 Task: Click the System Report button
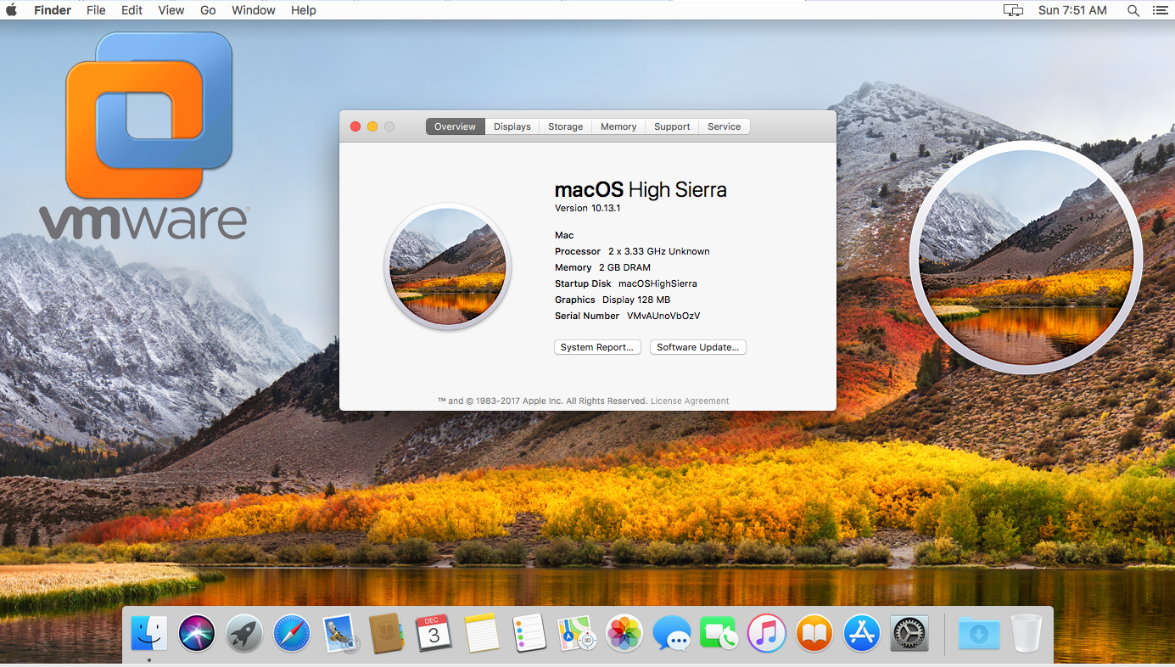click(x=597, y=347)
